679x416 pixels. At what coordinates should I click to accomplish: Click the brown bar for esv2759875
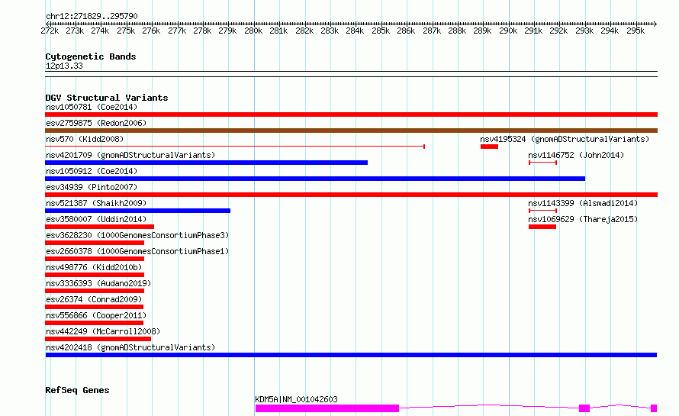(351, 131)
